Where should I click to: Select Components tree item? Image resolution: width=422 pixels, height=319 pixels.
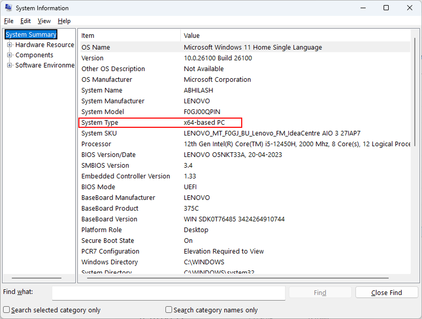click(x=34, y=55)
